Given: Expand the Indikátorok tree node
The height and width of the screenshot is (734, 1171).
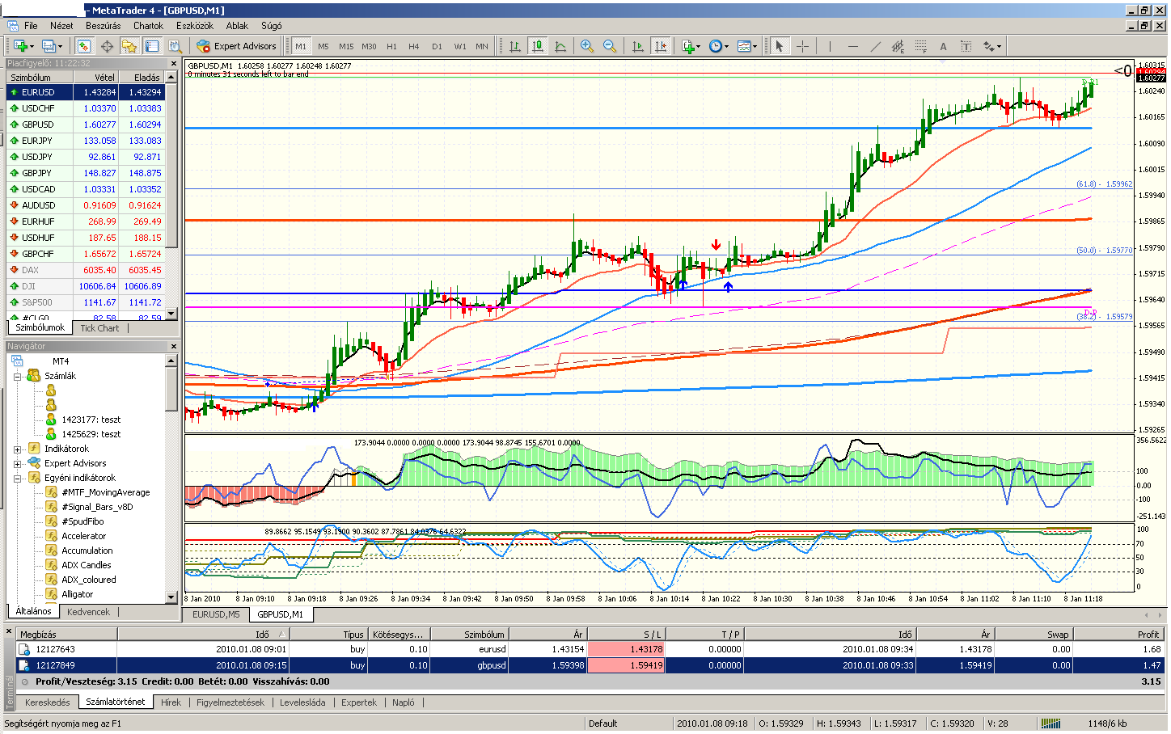Looking at the screenshot, I should [x=18, y=449].
